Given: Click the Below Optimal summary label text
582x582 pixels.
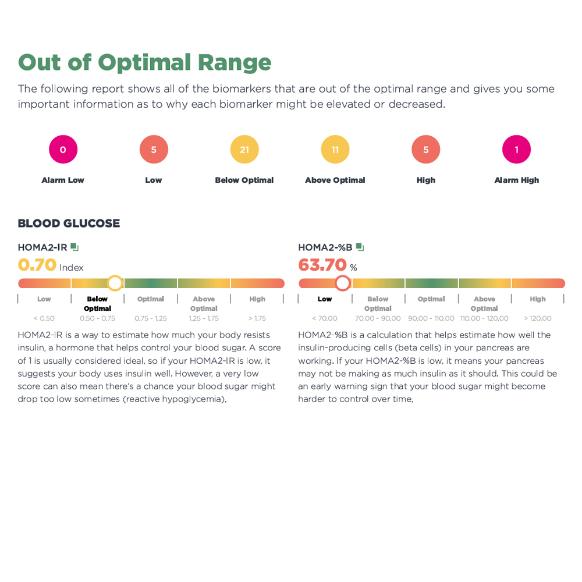Looking at the screenshot, I should click(x=244, y=180).
